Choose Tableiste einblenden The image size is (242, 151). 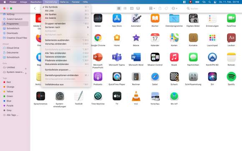pos(66,57)
